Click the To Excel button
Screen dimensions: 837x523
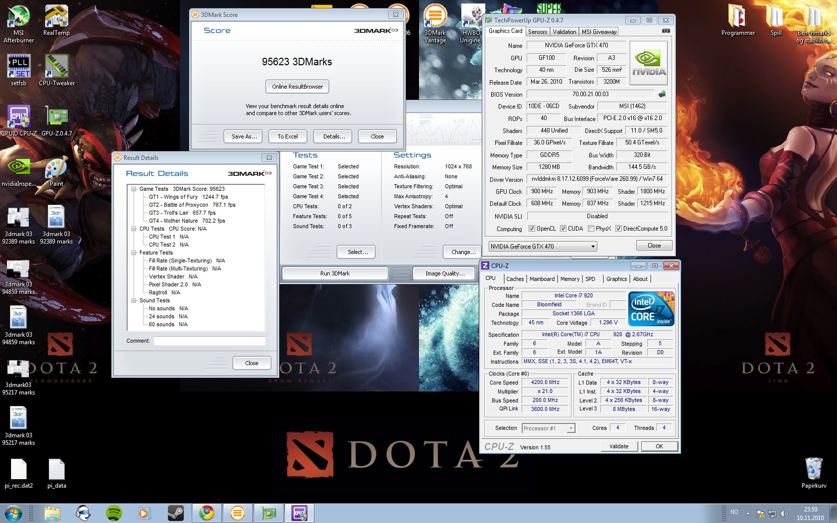(287, 136)
